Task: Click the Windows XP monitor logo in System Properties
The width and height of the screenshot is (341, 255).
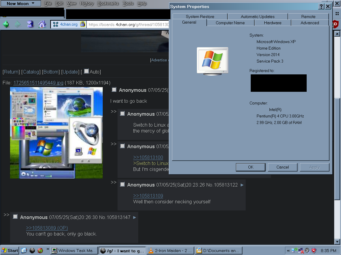Action: pyautogui.click(x=213, y=61)
